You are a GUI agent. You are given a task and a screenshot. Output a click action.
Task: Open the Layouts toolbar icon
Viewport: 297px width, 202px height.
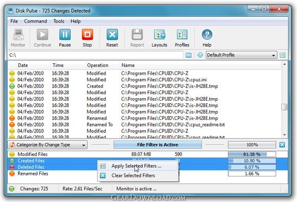coord(159,34)
